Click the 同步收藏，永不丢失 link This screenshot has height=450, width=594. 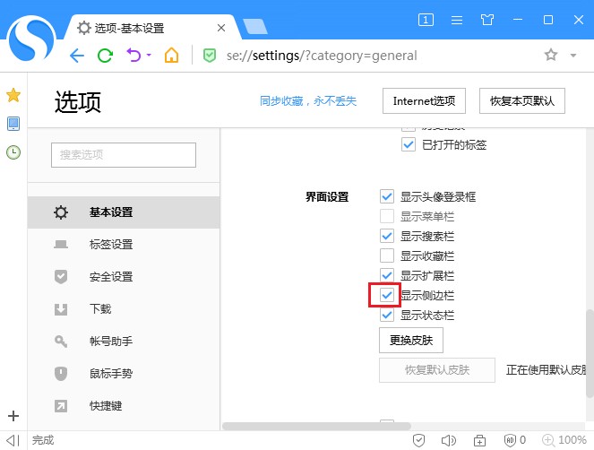(x=308, y=100)
